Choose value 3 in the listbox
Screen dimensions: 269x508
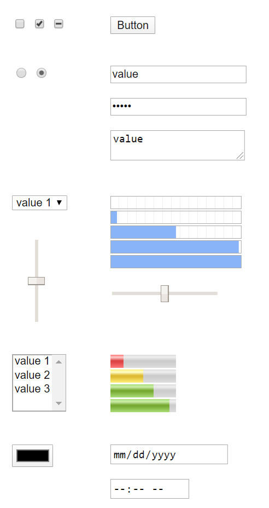(x=32, y=389)
